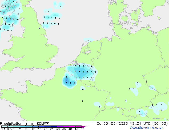Click the 20–25 mm legend swatch

[x=48, y=127]
